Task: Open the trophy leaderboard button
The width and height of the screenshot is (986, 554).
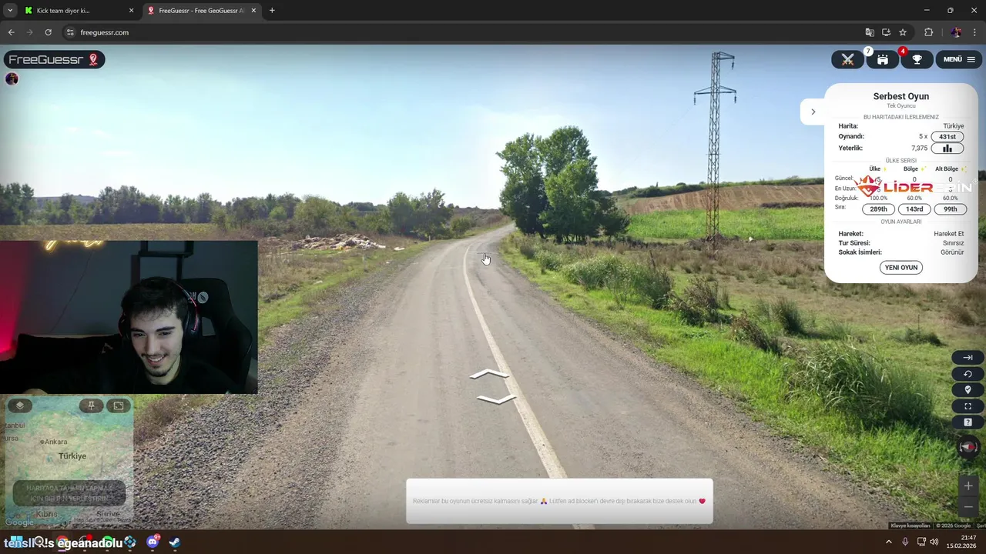Action: [917, 59]
